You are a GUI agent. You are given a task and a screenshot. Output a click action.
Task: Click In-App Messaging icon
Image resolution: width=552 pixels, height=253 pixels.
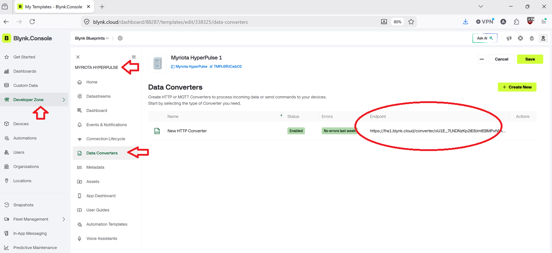coord(7,234)
